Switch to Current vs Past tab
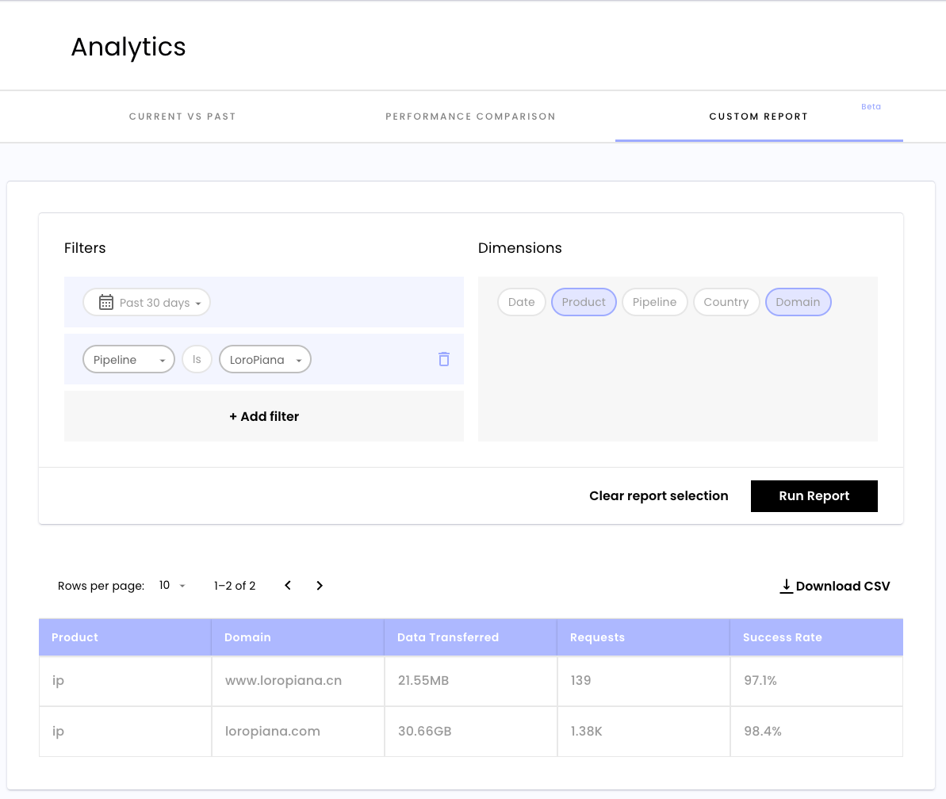The width and height of the screenshot is (946, 799). tap(182, 117)
